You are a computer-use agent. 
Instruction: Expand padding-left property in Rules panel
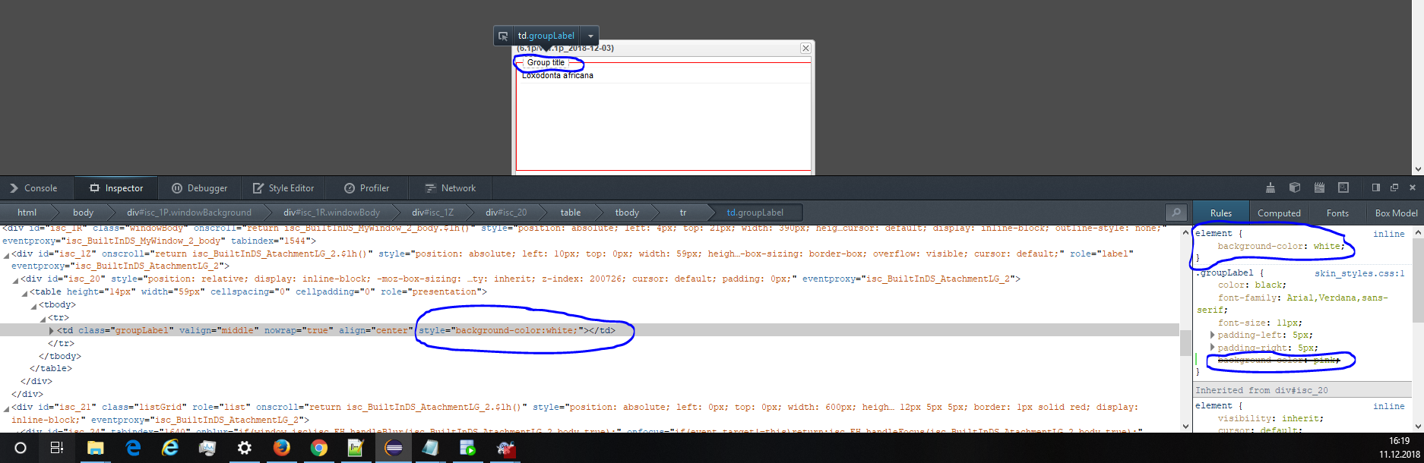[1212, 335]
